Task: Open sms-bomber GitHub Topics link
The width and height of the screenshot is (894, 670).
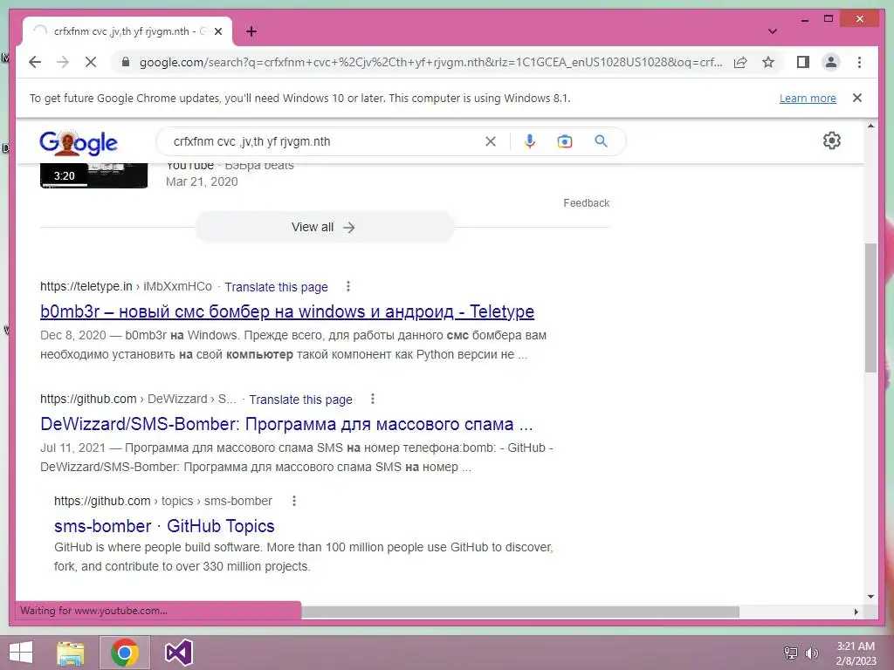Action: click(x=164, y=526)
